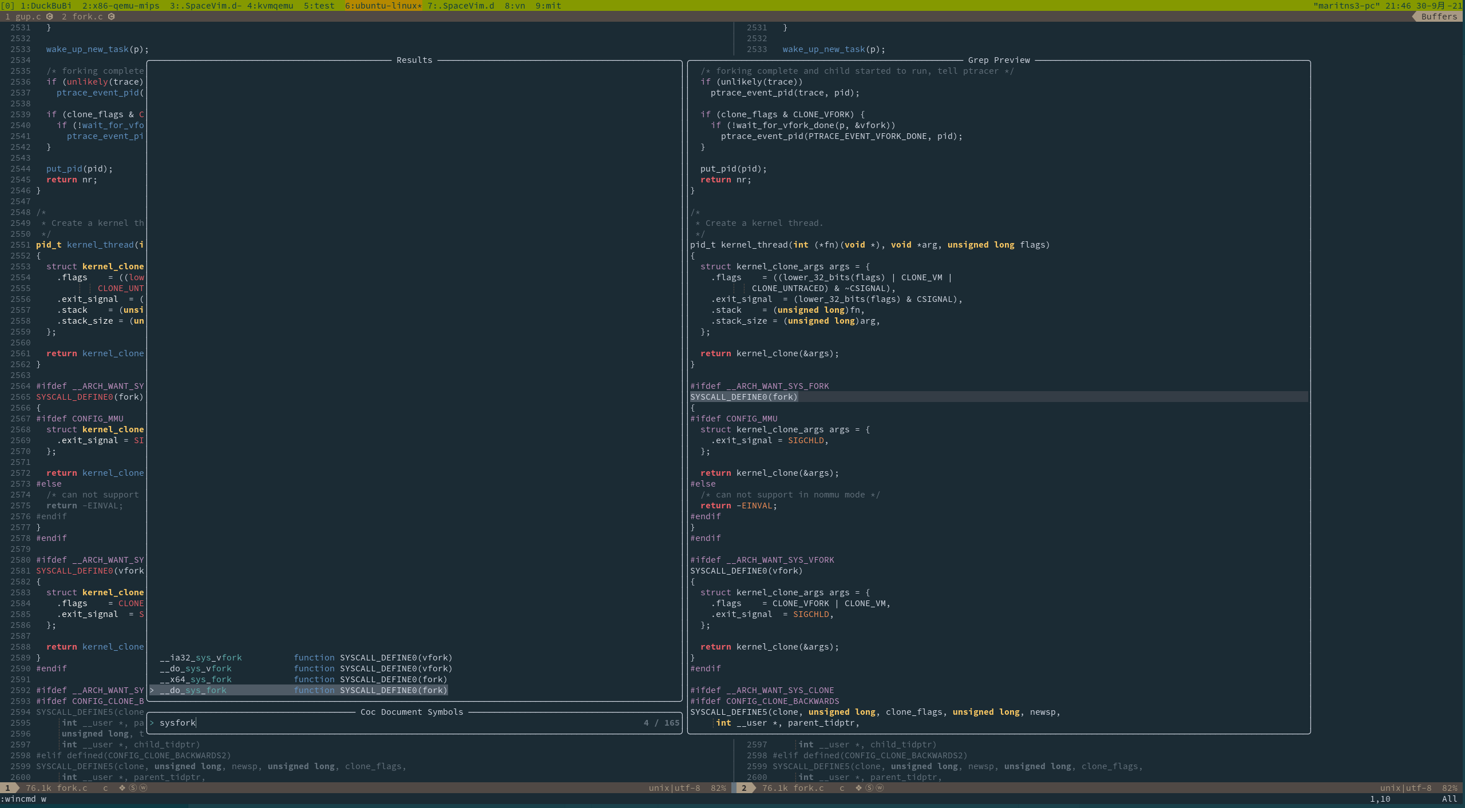This screenshot has height=808, width=1465.
Task: Click the diamond icon in right window statusline
Action: point(858,788)
